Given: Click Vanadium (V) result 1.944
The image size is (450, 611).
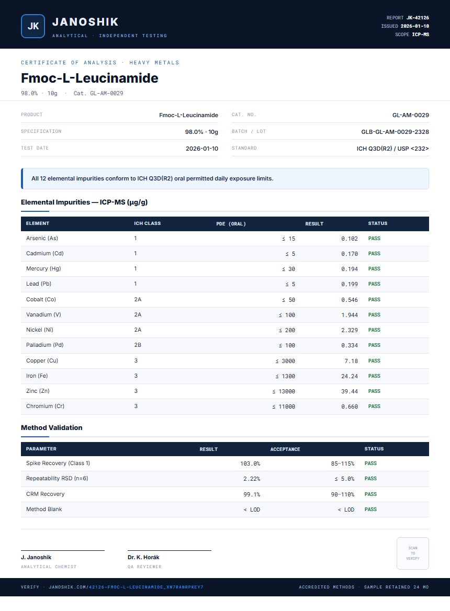Looking at the screenshot, I should click(350, 315).
